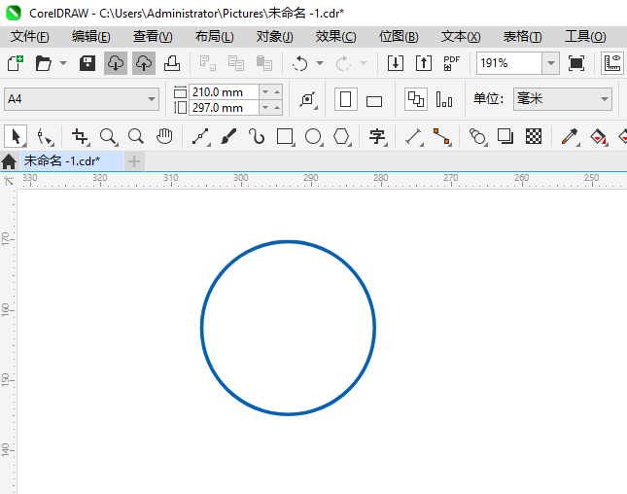Expand the undo history dropdown
This screenshot has width=627, height=494.
320,63
